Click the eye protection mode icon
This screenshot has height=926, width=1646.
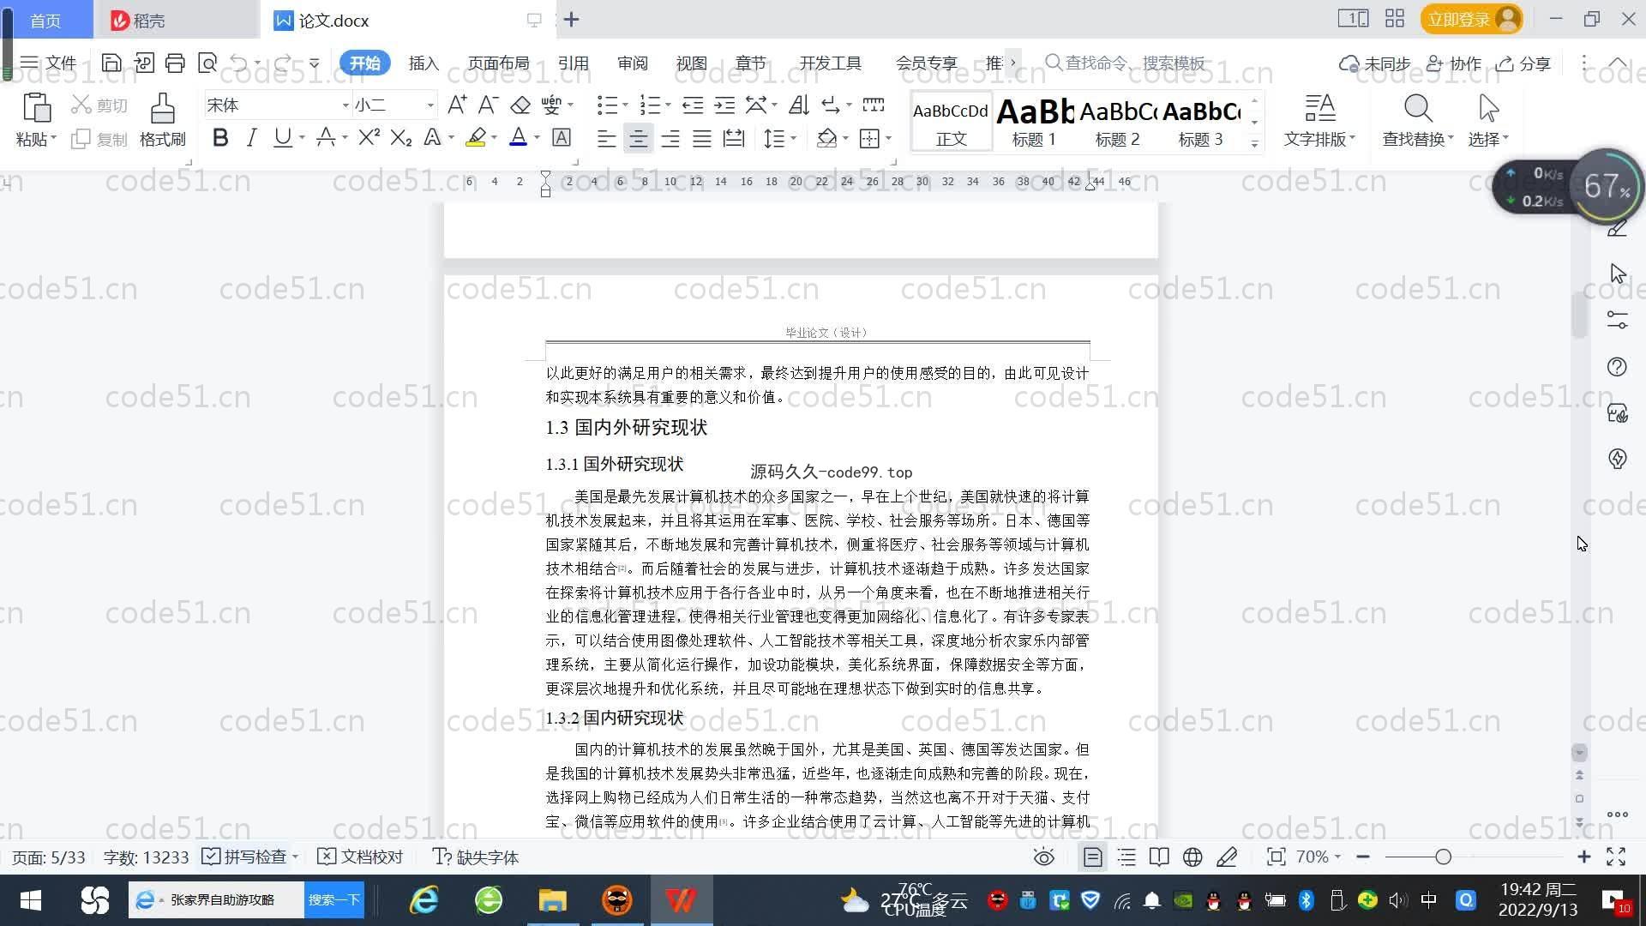click(1043, 857)
